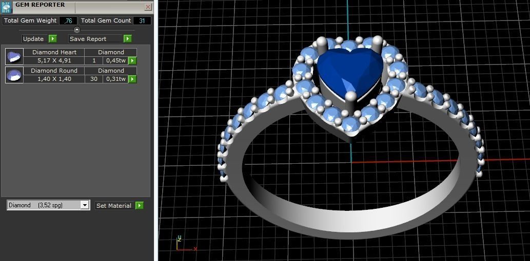This screenshot has height=261, width=530.
Task: Select the 'Diamond Round' text cell
Action: (x=54, y=71)
